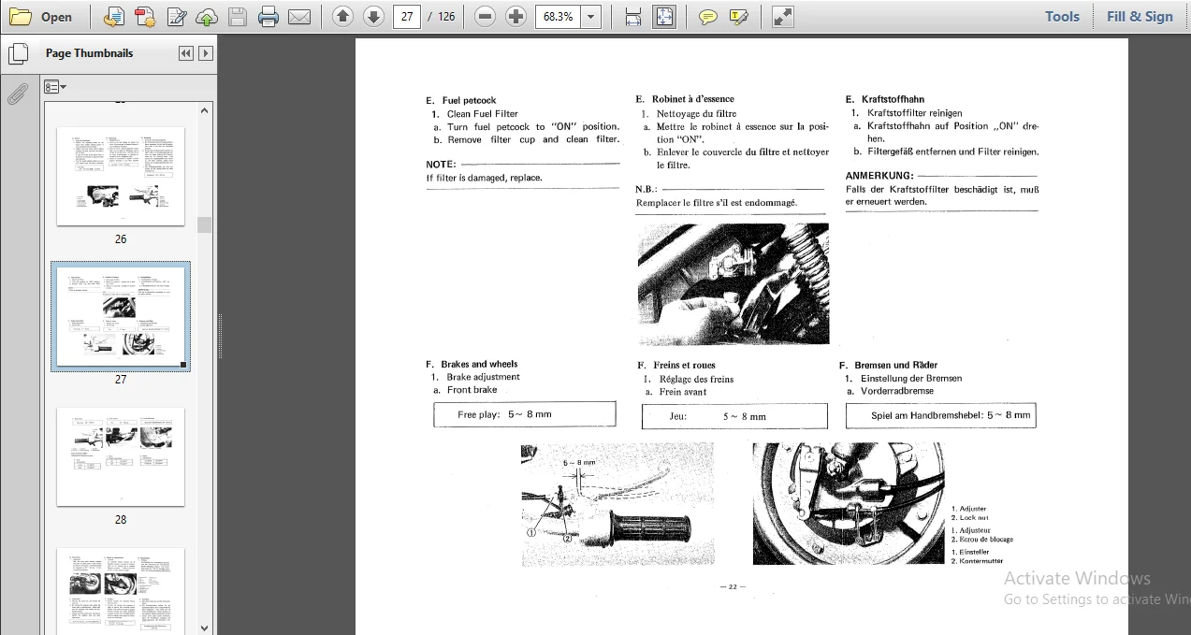The width and height of the screenshot is (1191, 635).
Task: Click the page number '— 22 —' footer
Action: [x=733, y=587]
